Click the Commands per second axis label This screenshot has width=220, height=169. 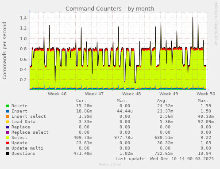[x=4, y=50]
